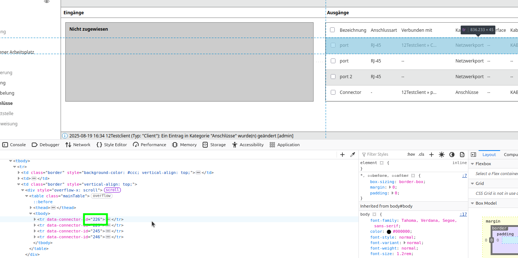The image size is (518, 258).
Task: Click the 'Verbunden mit' column header
Action: coord(417,30)
